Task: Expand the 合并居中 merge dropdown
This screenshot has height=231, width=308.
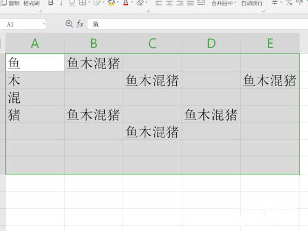Action: pos(235,2)
